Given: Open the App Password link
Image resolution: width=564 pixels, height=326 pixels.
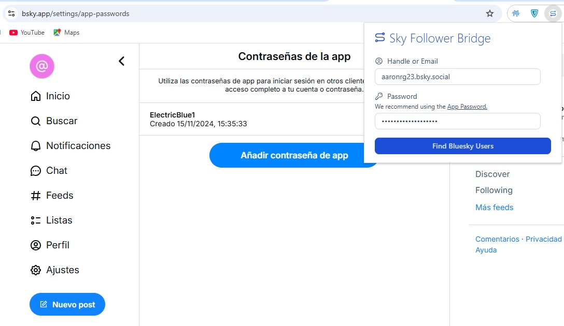Looking at the screenshot, I should point(467,107).
